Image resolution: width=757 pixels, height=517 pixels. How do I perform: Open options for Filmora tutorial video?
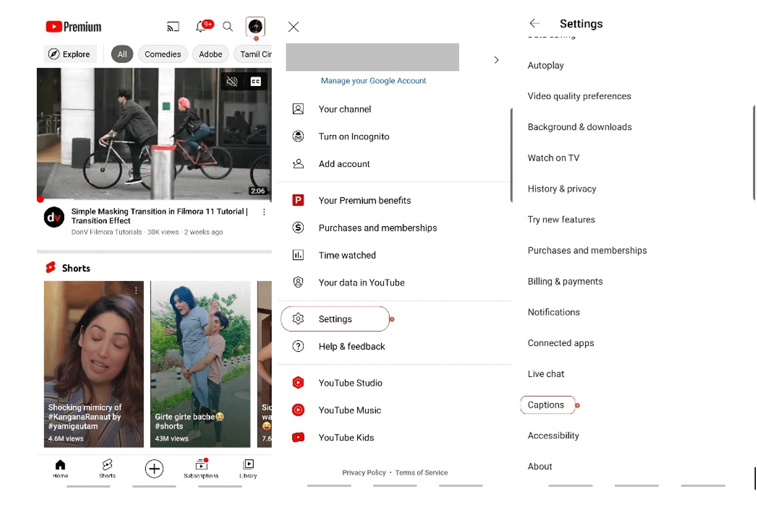pos(264,212)
